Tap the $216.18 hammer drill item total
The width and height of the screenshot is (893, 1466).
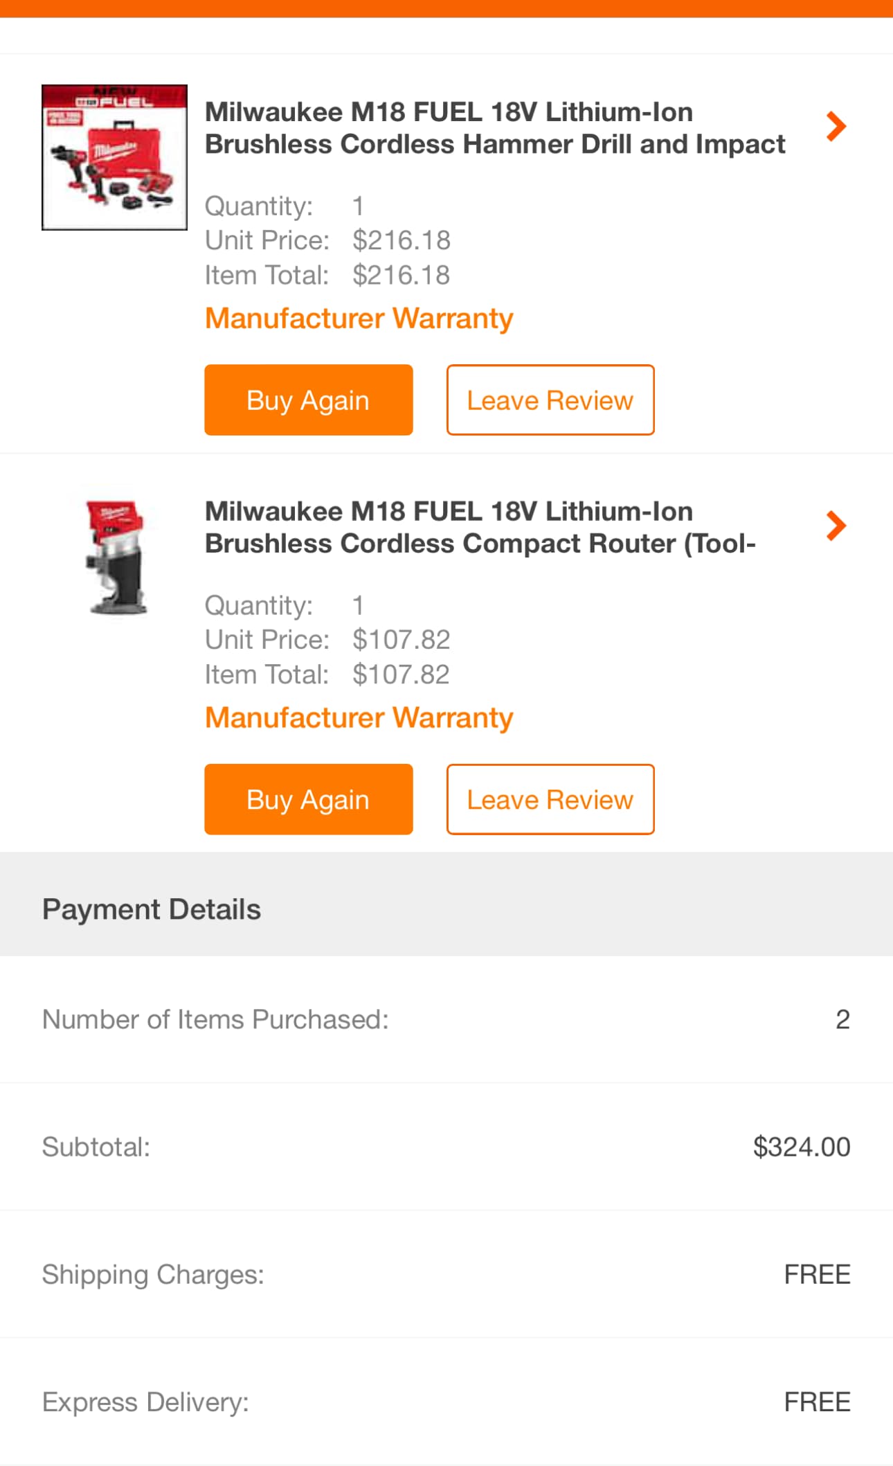click(x=401, y=276)
